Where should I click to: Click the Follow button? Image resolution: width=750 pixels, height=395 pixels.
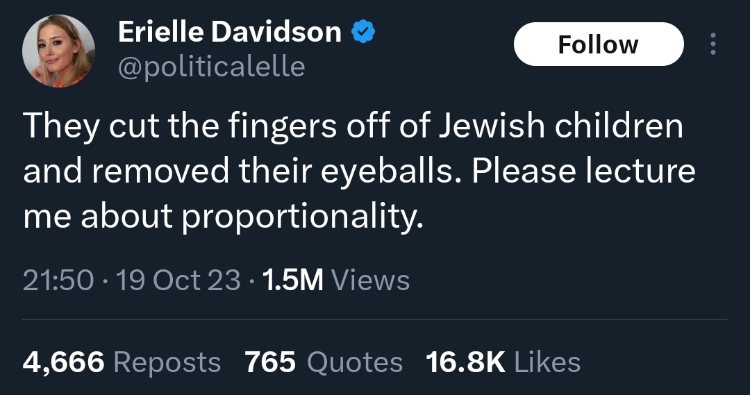(x=598, y=44)
